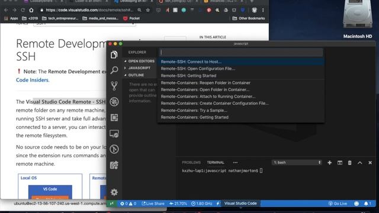This screenshot has height=213, width=379.
Task: Open the Manage gear in activity bar
Action: coord(114,192)
